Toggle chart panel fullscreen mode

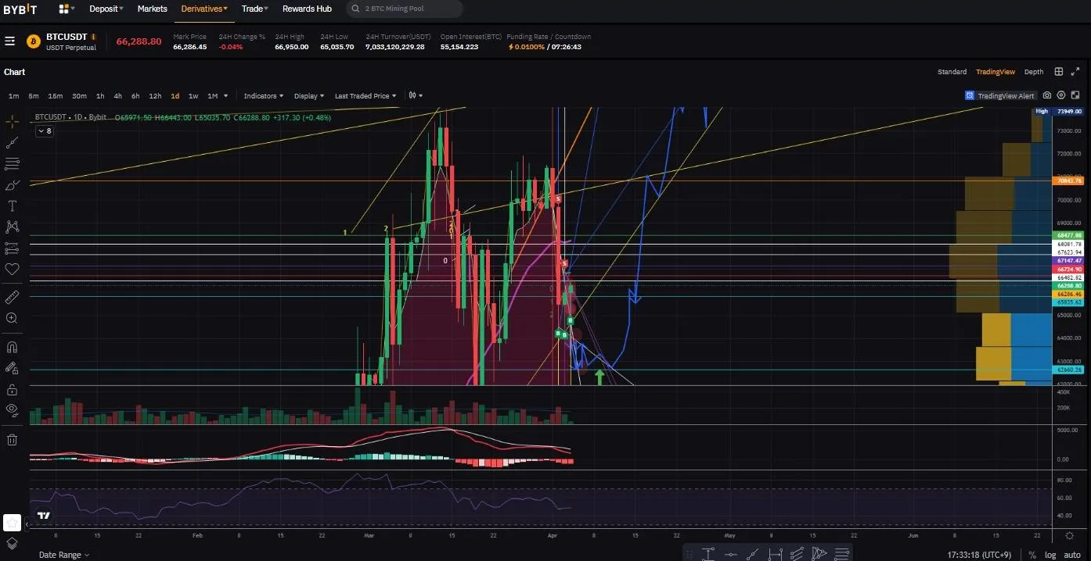[x=1076, y=95]
